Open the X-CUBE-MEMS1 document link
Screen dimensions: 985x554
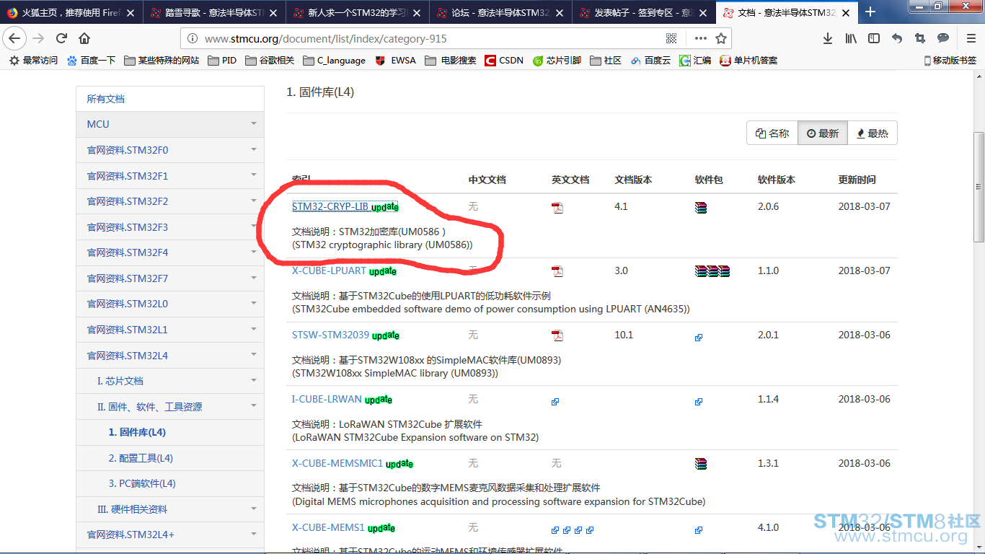point(328,528)
